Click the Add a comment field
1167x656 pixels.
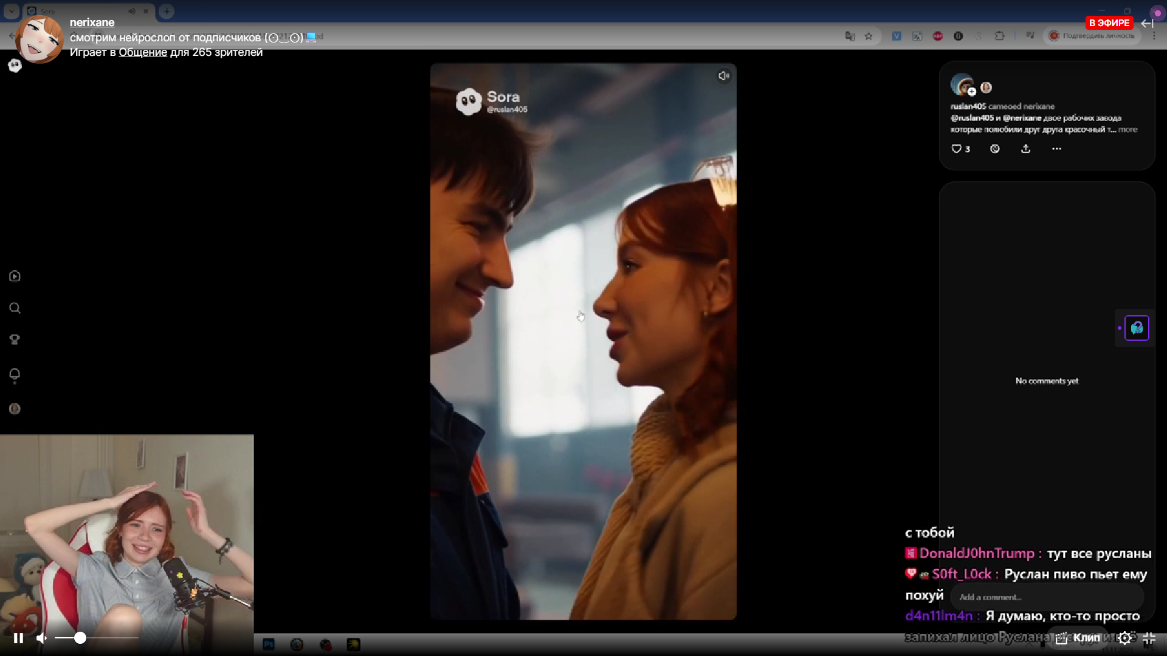coord(1045,597)
